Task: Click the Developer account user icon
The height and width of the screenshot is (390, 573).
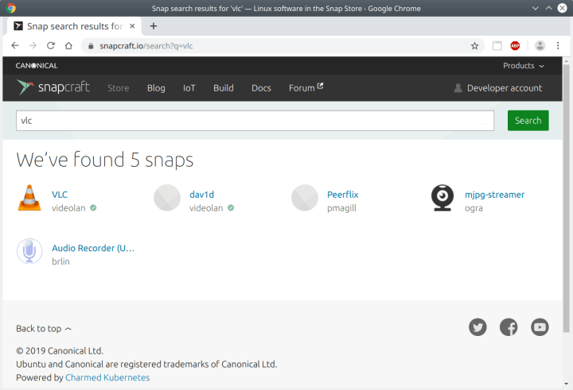Action: point(458,88)
